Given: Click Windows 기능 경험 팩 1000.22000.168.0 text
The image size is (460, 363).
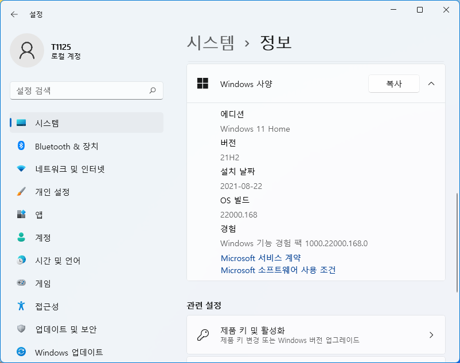Looking at the screenshot, I should coord(294,243).
